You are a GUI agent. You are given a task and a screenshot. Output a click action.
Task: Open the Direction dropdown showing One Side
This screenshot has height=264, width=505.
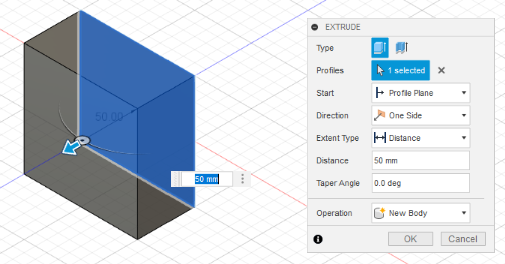421,115
